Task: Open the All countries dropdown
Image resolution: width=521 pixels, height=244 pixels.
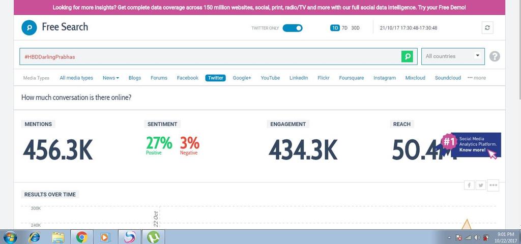Action: (x=453, y=56)
